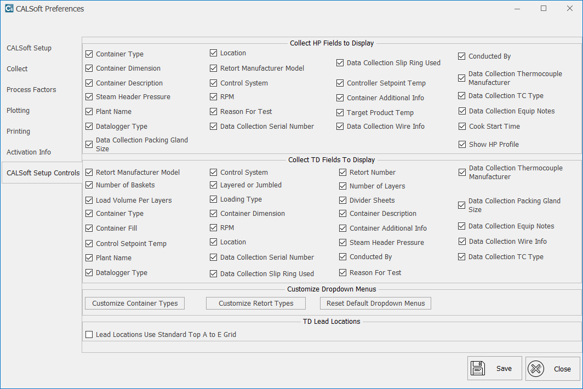
Task: Enable Lead Locations Use Standard Top A to E Grid
Action: coord(89,334)
